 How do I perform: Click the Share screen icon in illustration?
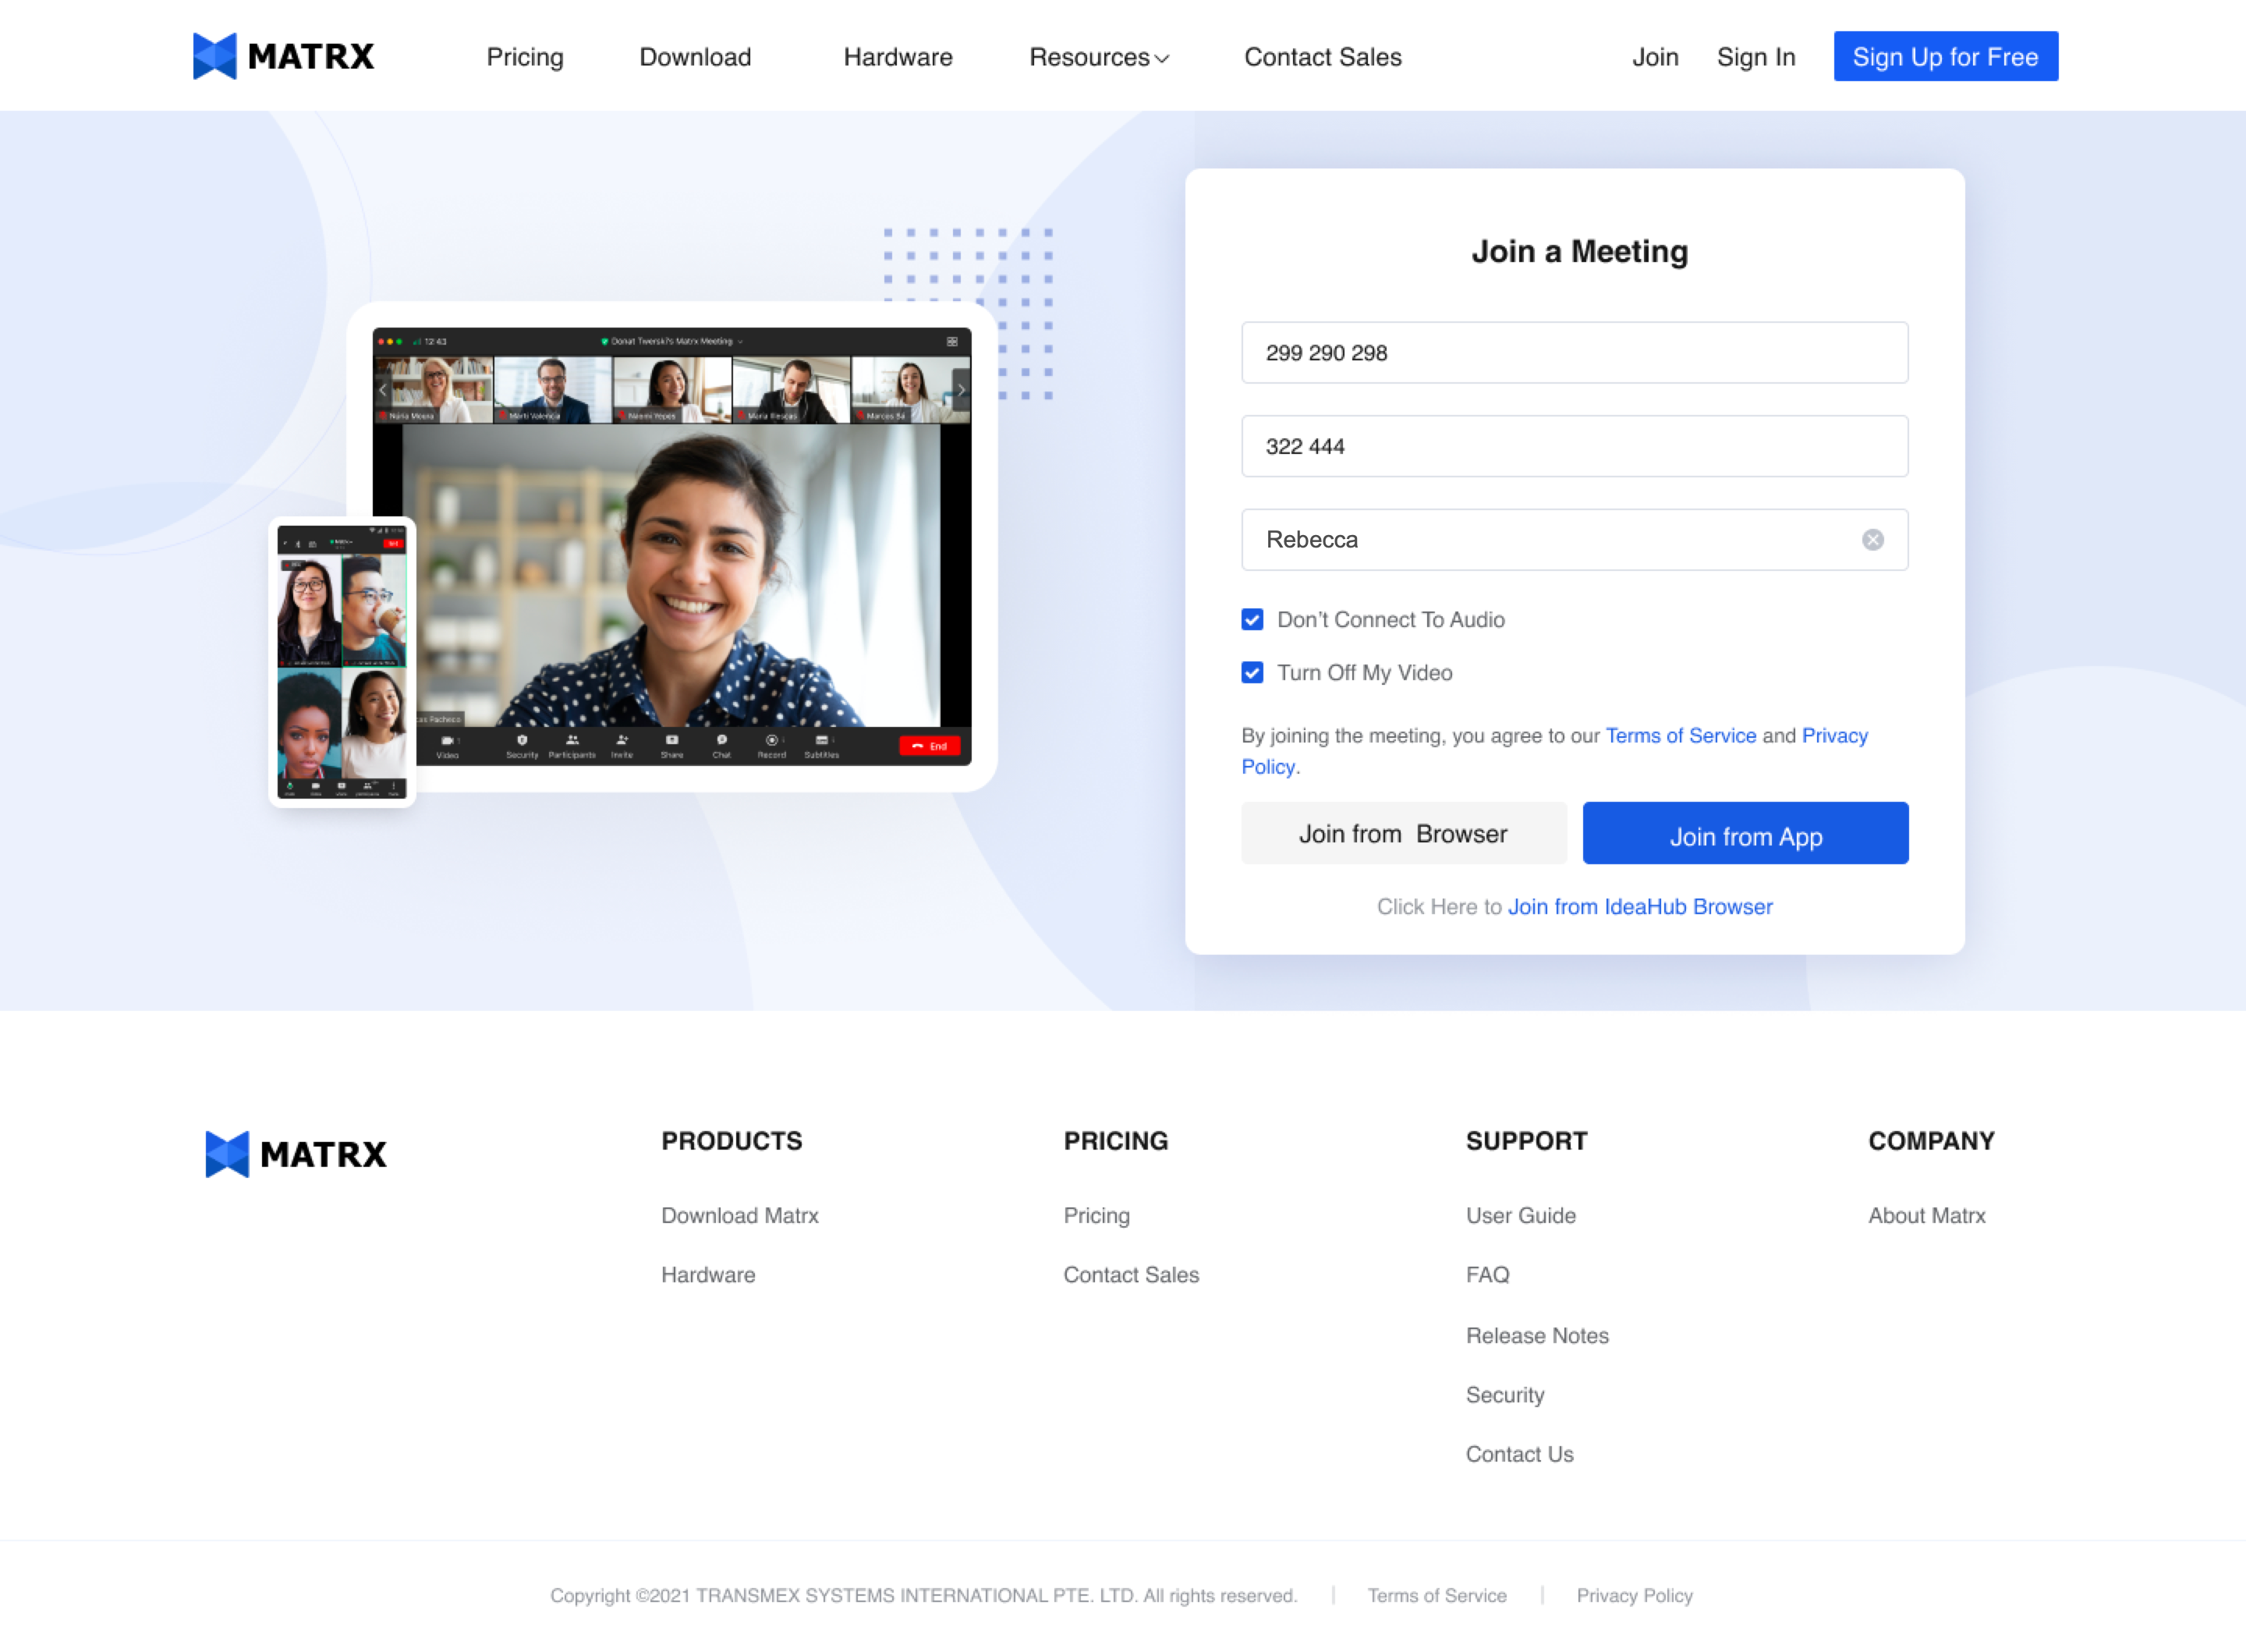[671, 741]
